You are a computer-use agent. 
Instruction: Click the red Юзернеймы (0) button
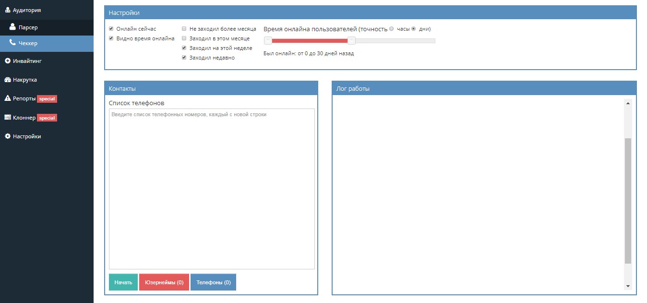pyautogui.click(x=164, y=282)
